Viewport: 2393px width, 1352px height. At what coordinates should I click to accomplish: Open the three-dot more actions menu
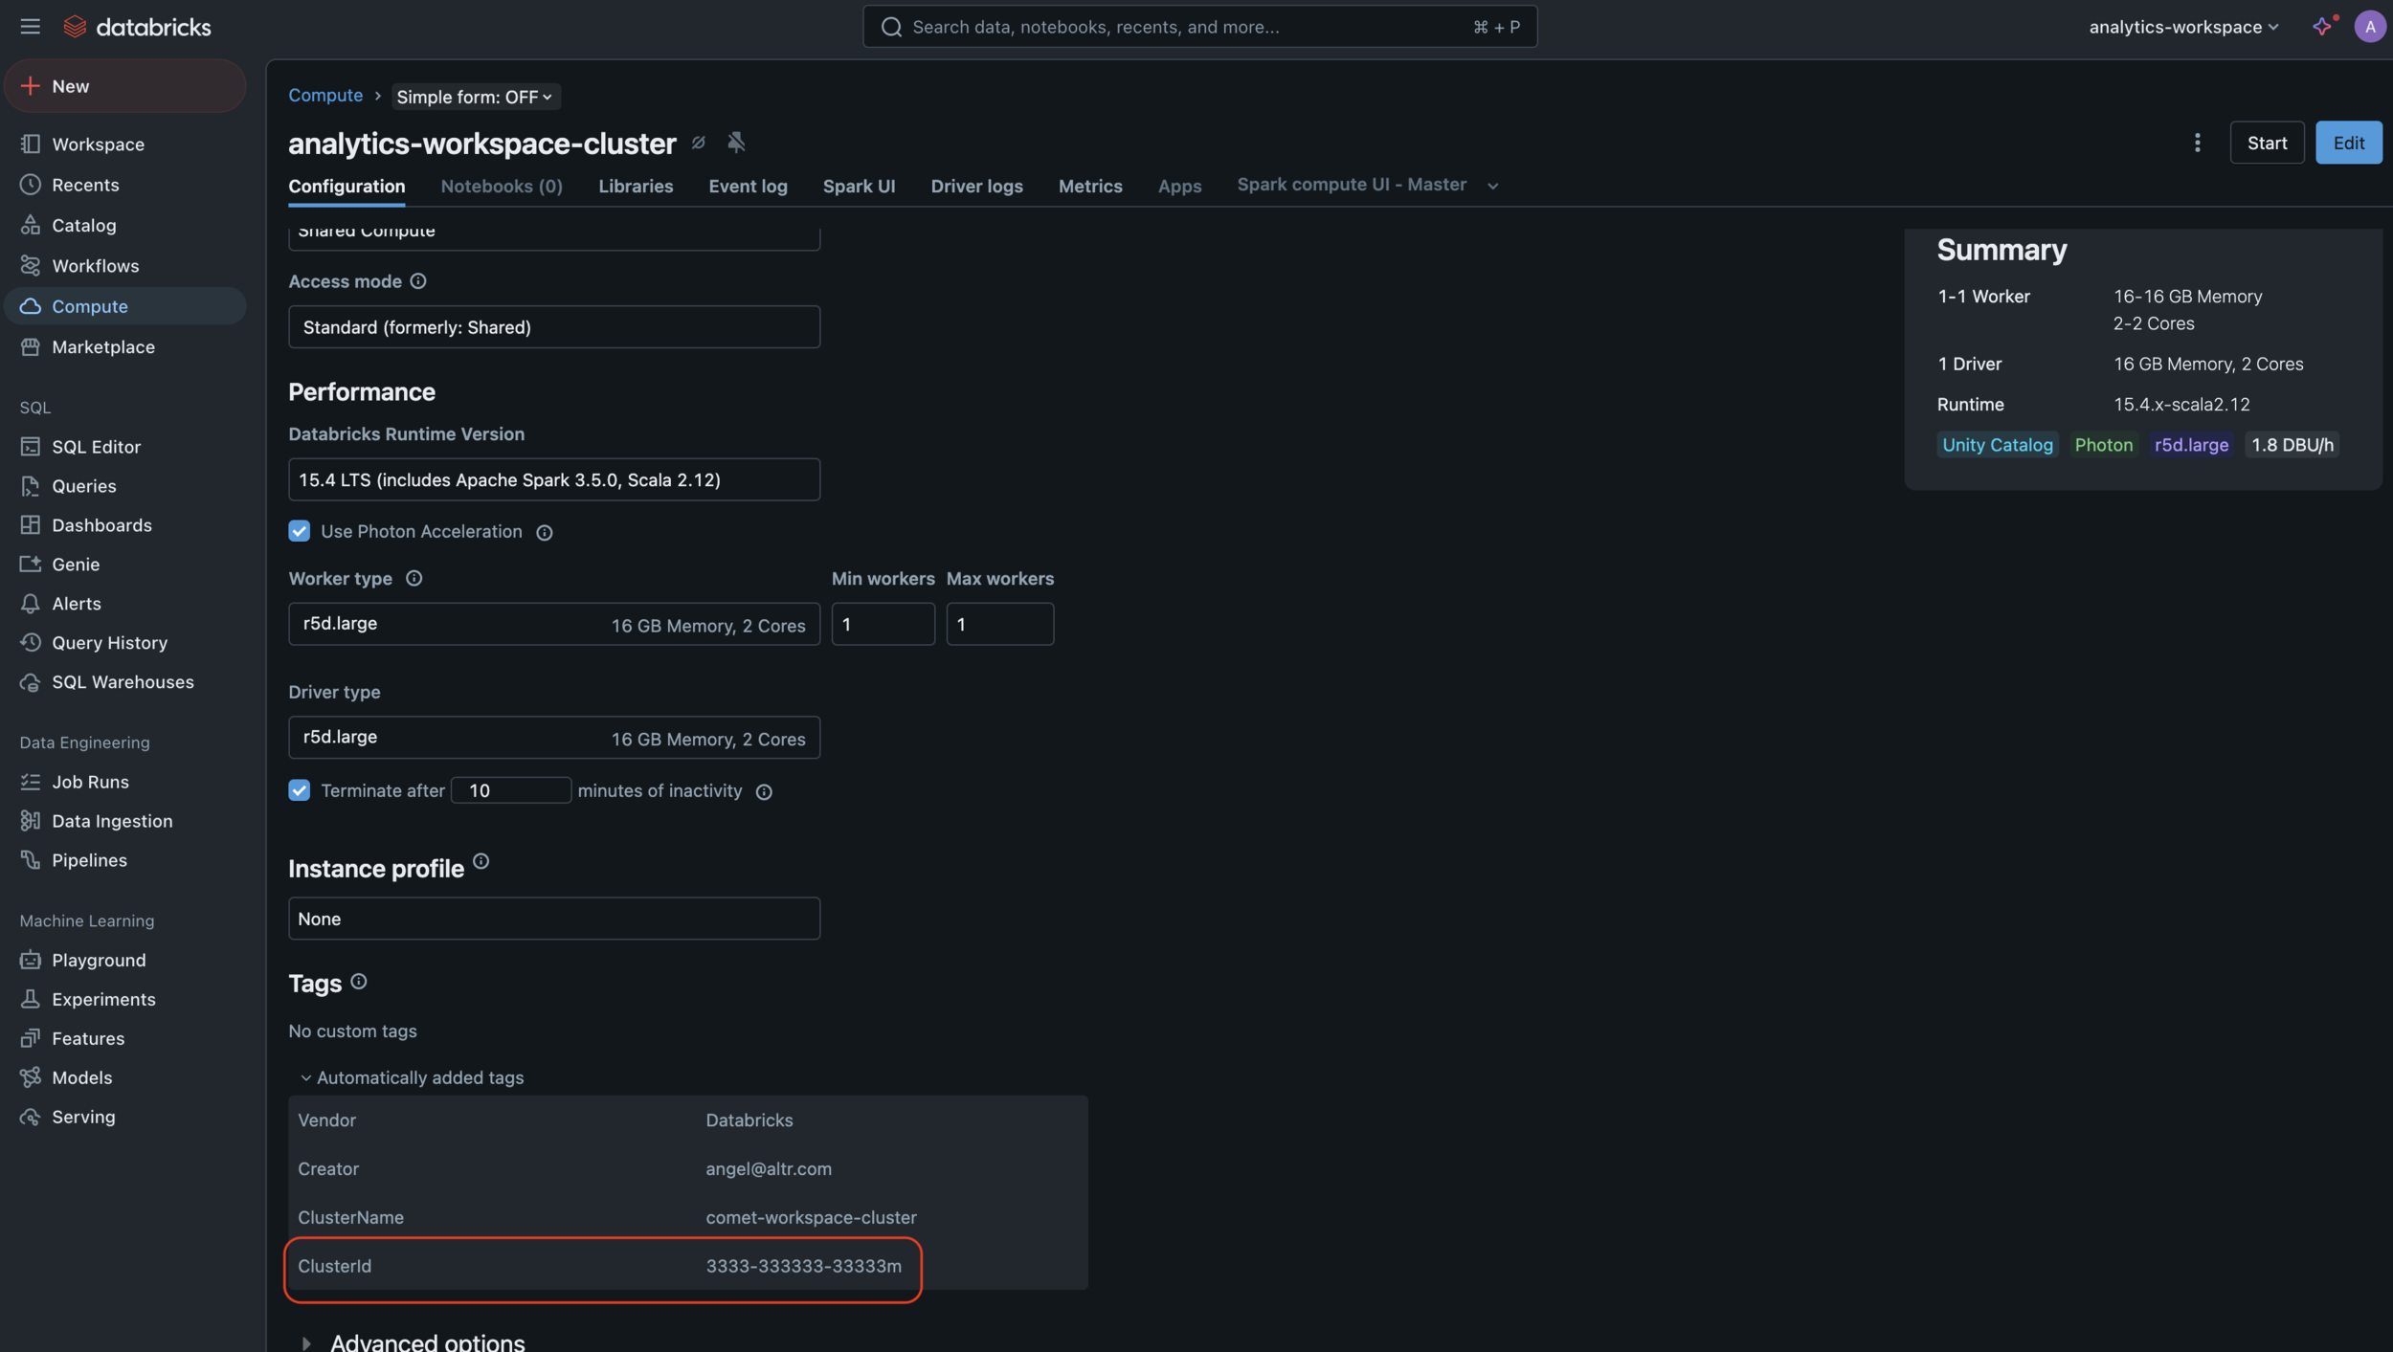2198,143
